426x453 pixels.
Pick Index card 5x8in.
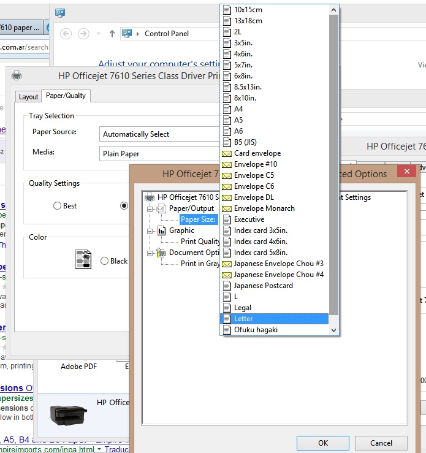click(x=275, y=253)
